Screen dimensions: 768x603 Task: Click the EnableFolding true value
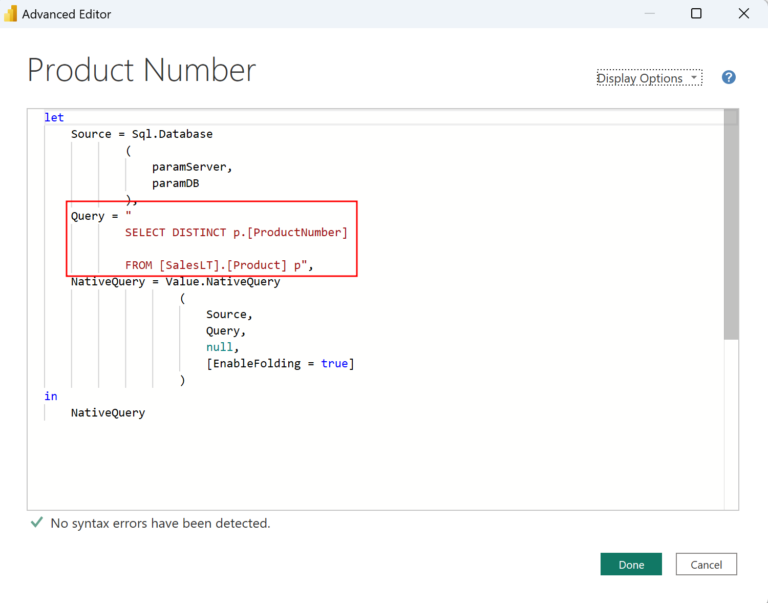point(335,363)
